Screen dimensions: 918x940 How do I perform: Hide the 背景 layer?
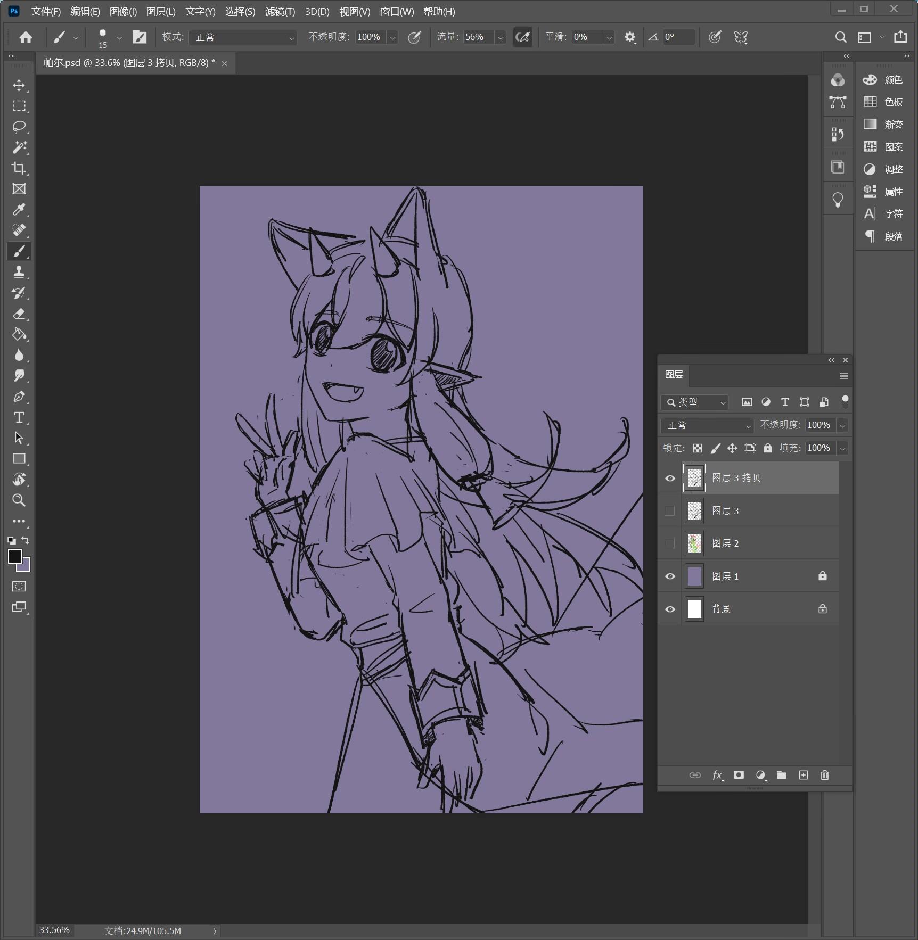point(670,609)
